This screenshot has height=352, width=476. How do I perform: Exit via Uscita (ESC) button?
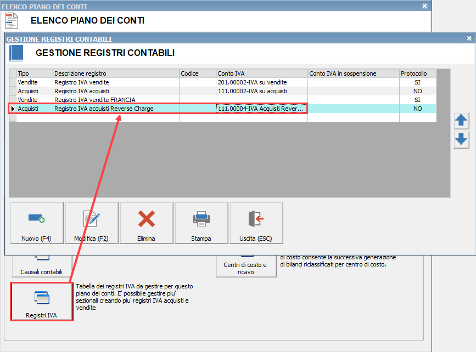pos(256,223)
